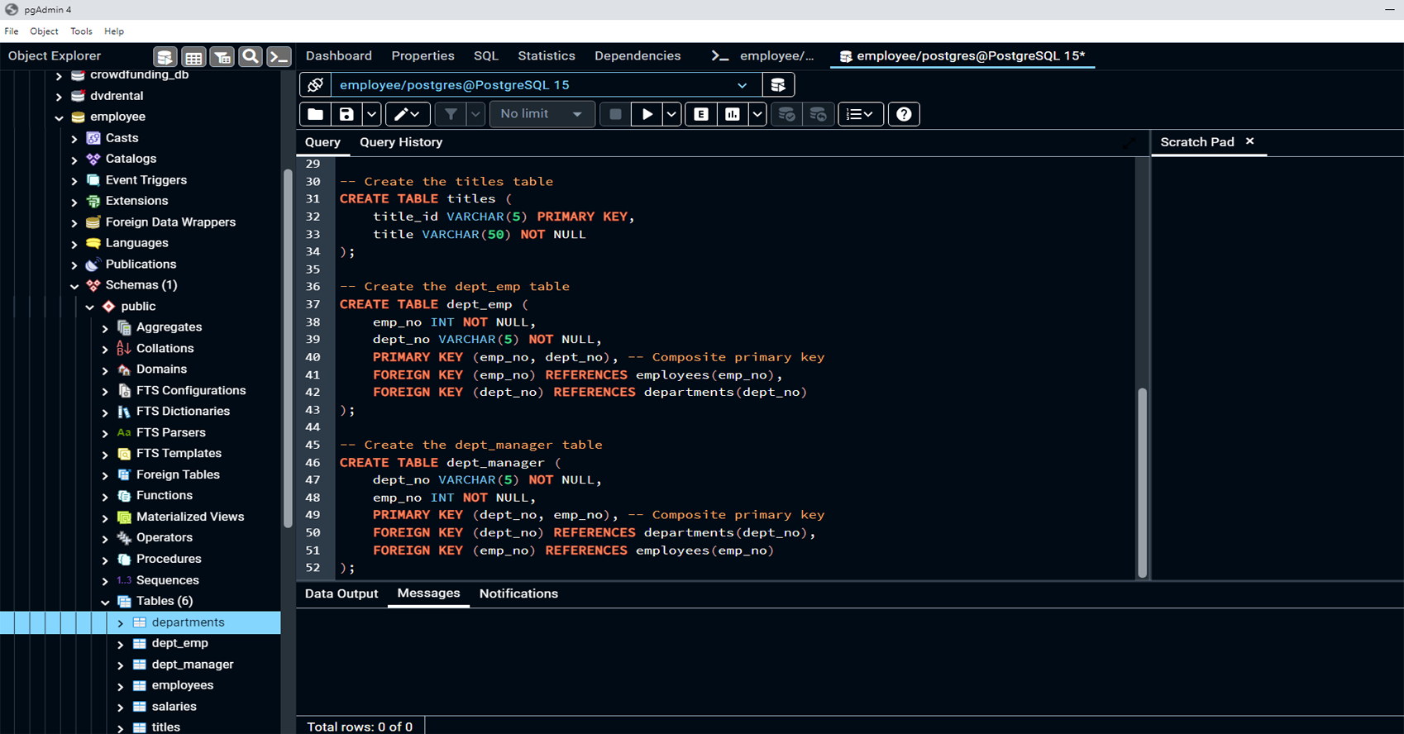Switch to the Query History tab

[x=400, y=142]
